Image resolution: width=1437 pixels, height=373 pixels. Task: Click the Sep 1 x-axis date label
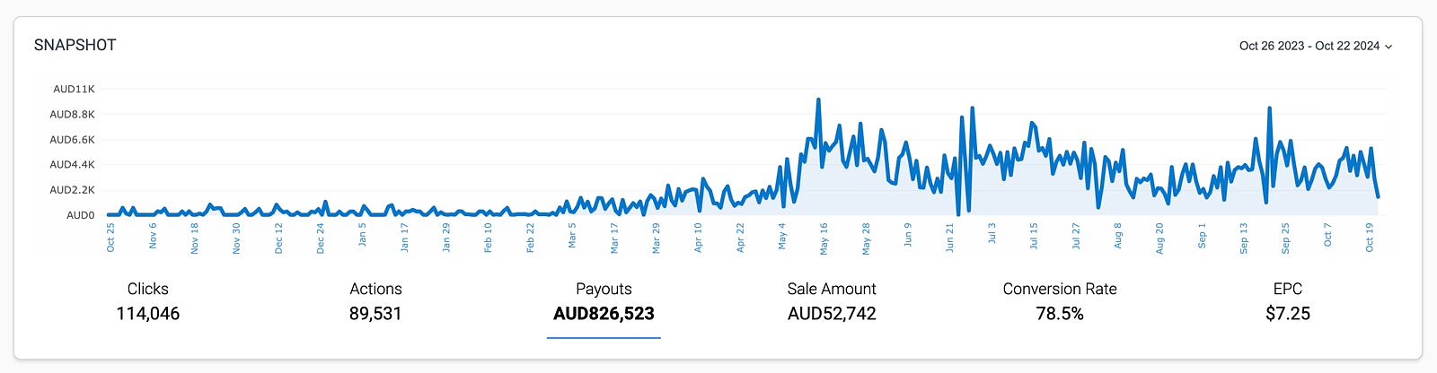point(1203,238)
